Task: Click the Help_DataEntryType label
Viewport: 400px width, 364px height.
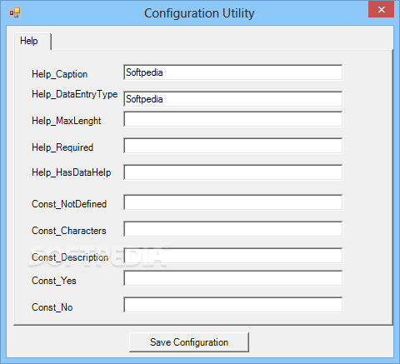Action: (74, 94)
